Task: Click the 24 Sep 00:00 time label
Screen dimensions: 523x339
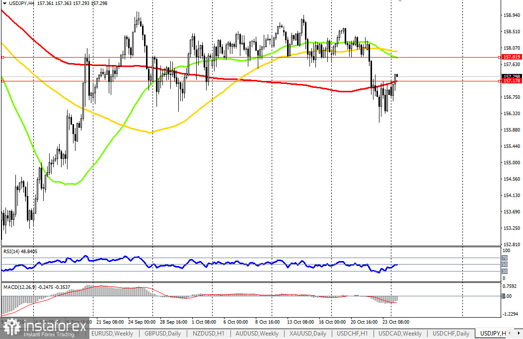Action: 142,322
